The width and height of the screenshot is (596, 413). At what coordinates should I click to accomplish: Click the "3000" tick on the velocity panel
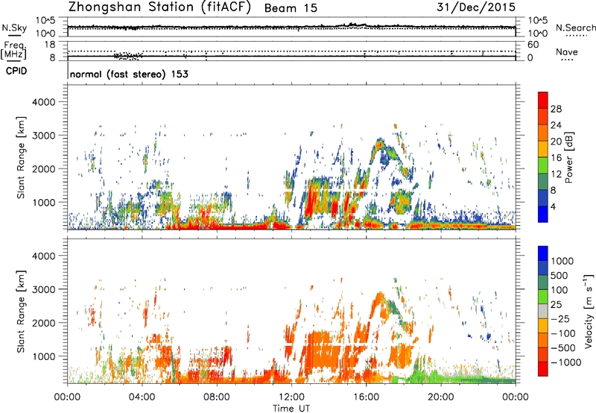click(x=43, y=289)
